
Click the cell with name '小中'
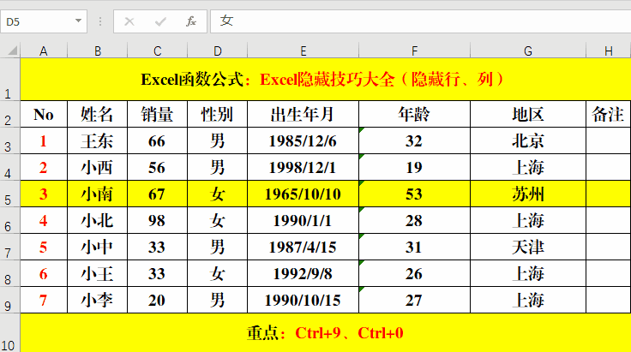pyautogui.click(x=98, y=247)
